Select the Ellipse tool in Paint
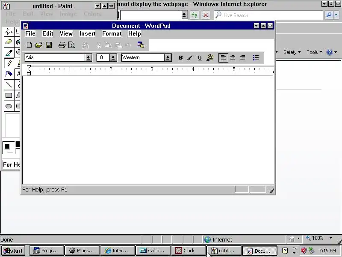 click(x=9, y=106)
